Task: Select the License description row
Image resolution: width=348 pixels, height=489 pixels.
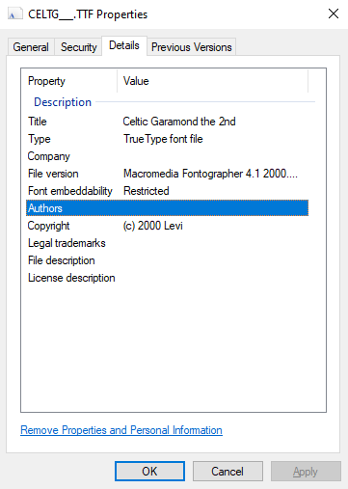Action: pos(167,278)
